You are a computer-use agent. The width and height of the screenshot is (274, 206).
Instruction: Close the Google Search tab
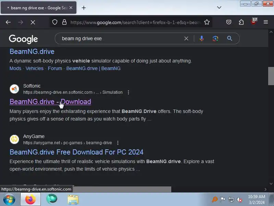71,8
